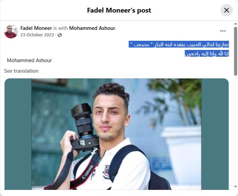Viewport: 238px width, 196px height.
Task: Click the second highlighted Arabic text line
Action: pyautogui.click(x=207, y=54)
